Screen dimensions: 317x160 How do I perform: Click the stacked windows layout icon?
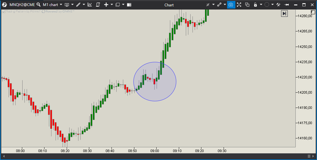tap(118, 5)
